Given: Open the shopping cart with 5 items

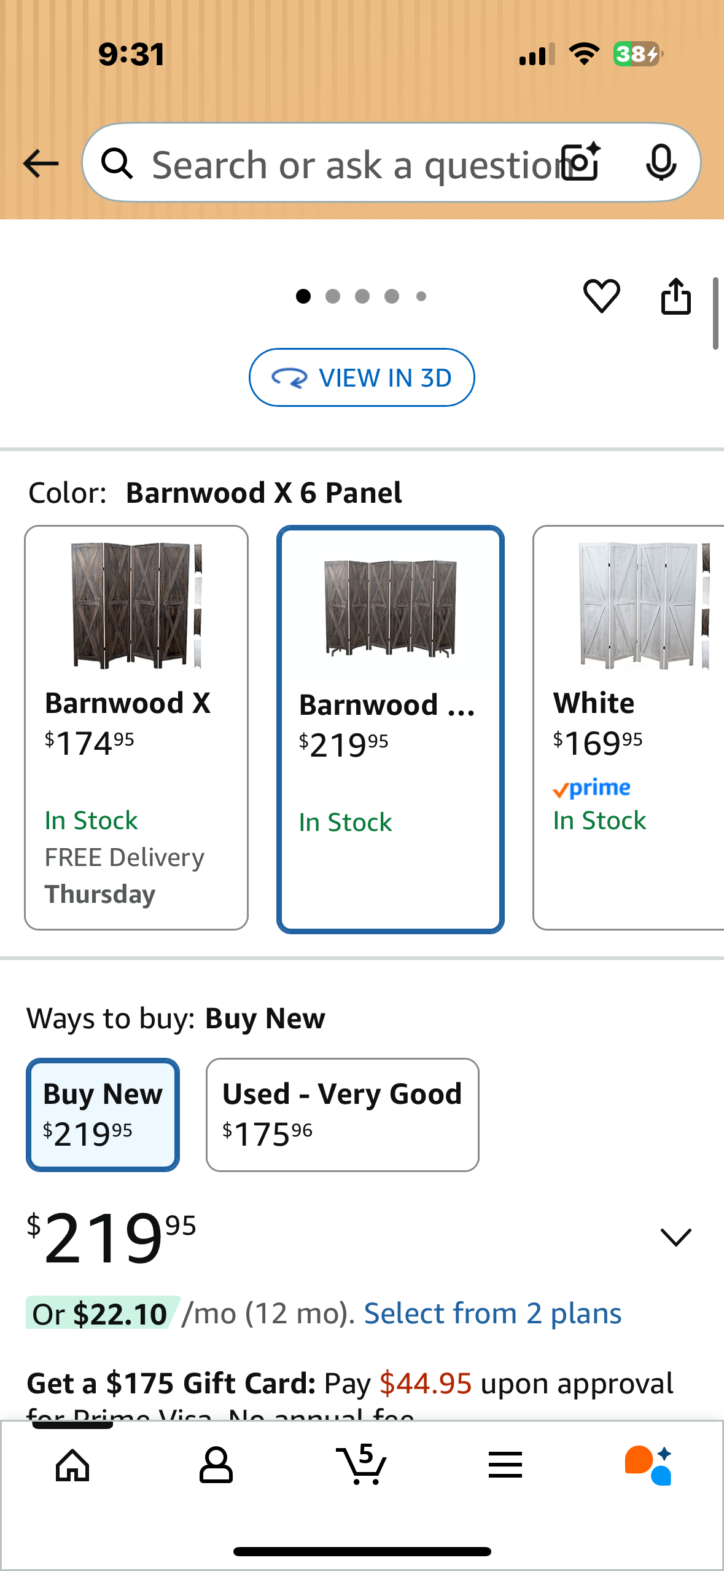Looking at the screenshot, I should click(362, 1467).
